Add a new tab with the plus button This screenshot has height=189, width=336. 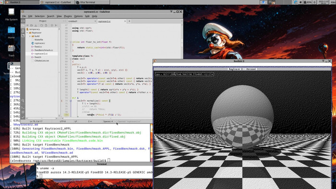tap(130, 21)
